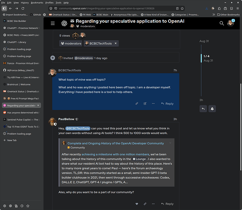This screenshot has height=210, width=242.
Task: Copy link to BCBCTechTools post
Action: (137, 104)
